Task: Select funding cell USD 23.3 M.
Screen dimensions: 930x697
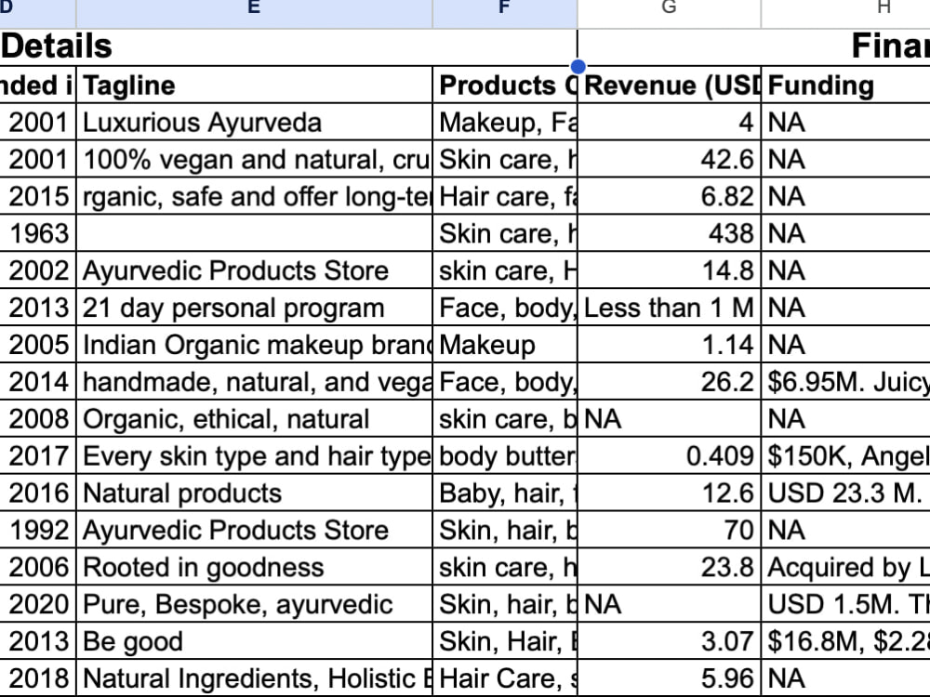Action: [x=845, y=493]
